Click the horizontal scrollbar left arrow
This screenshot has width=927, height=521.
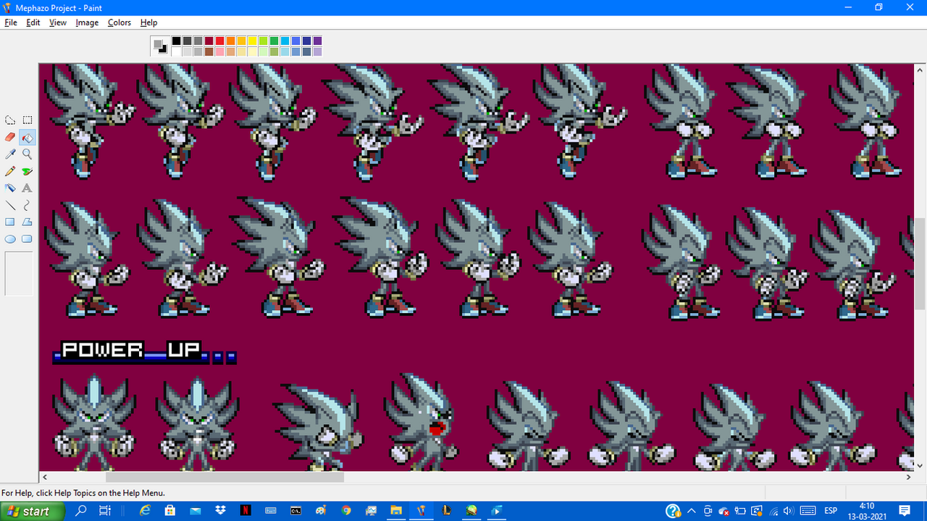coord(45,477)
